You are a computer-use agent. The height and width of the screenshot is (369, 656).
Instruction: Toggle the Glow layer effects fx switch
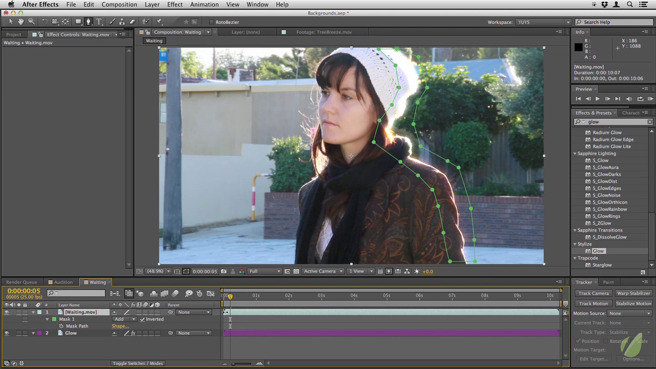pos(133,333)
